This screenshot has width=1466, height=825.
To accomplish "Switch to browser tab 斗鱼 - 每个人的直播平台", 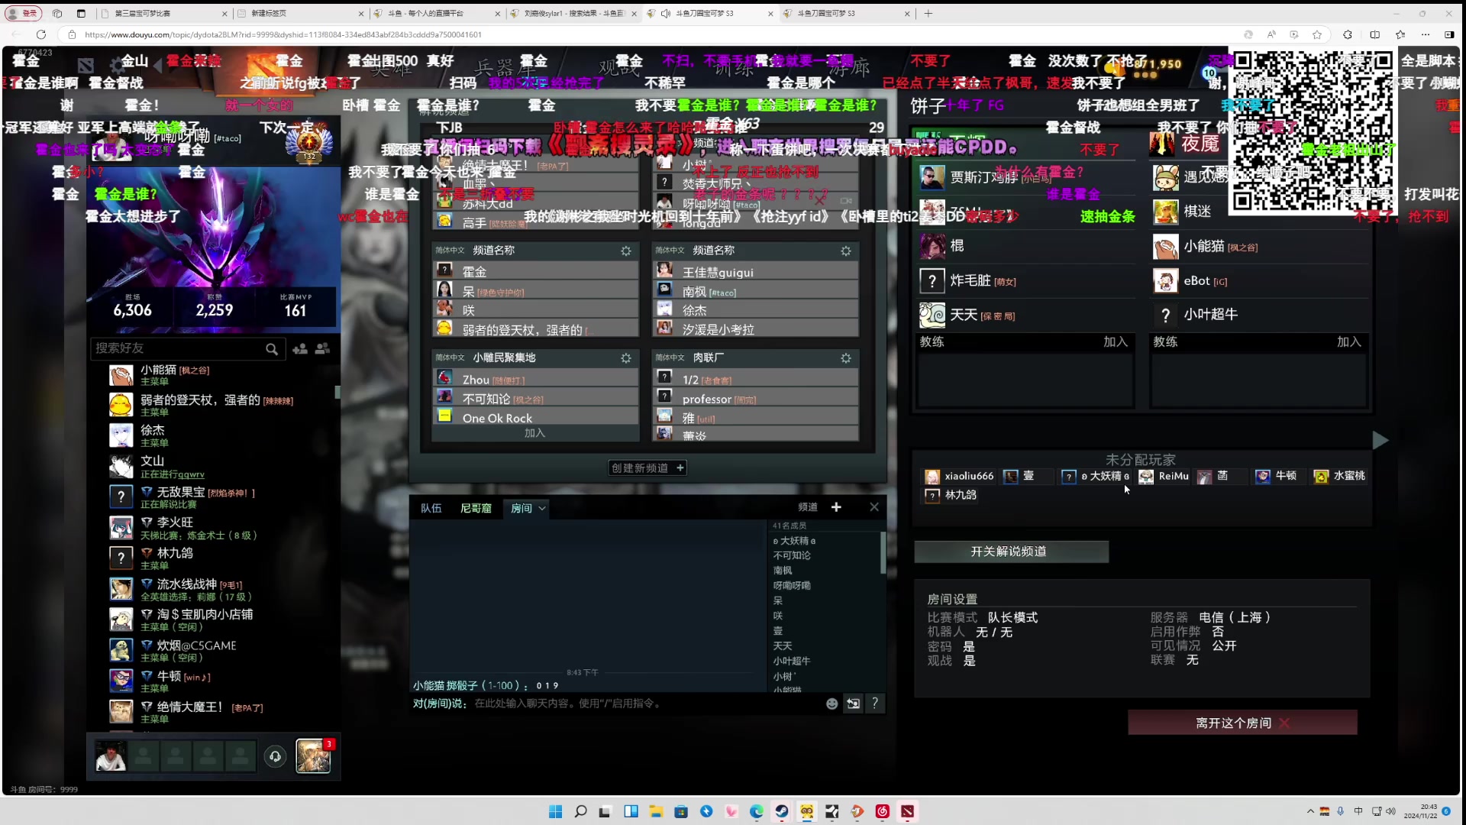I will click(x=437, y=13).
